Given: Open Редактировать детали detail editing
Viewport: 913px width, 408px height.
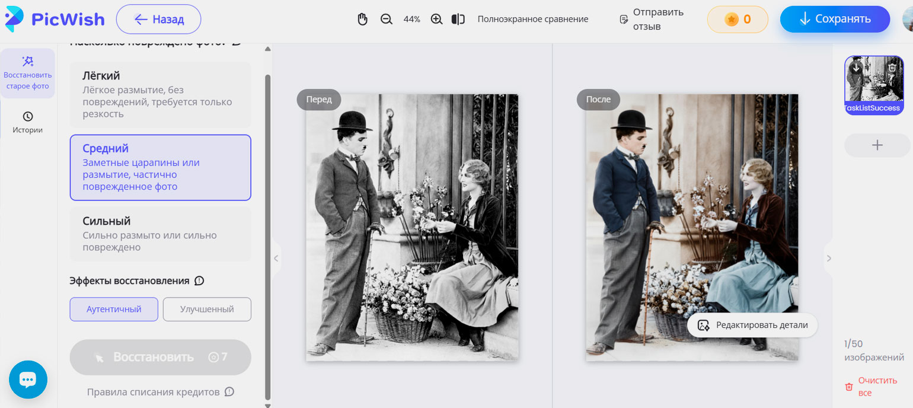Looking at the screenshot, I should [752, 325].
